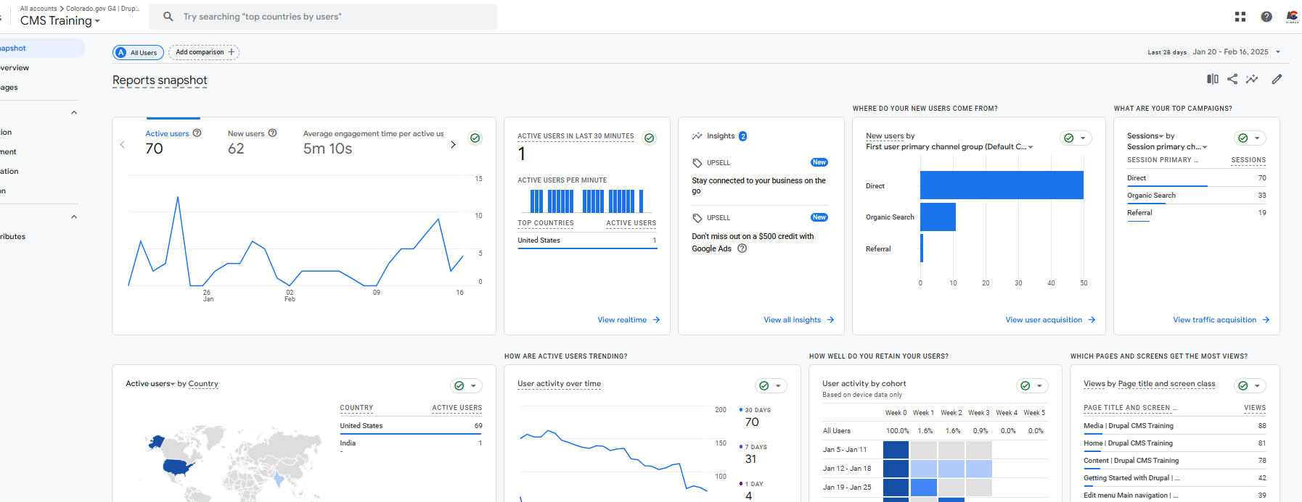Click the search magnifier icon
Screen dimensions: 1302x502
[x=168, y=17]
